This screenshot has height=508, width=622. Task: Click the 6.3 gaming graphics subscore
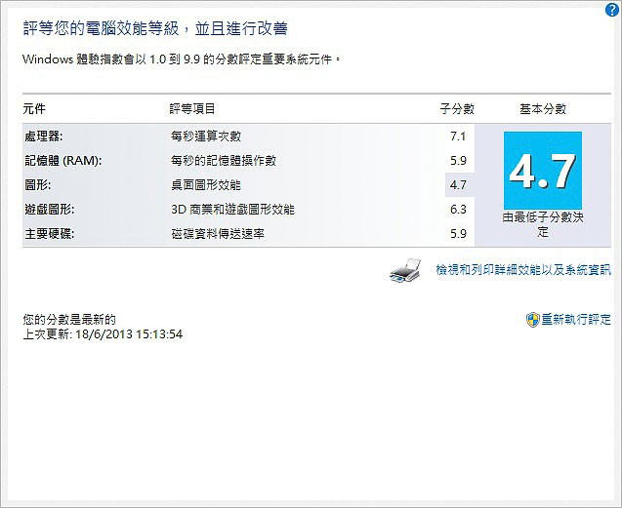[458, 210]
